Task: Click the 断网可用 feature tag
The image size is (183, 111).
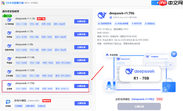Action: [137, 23]
